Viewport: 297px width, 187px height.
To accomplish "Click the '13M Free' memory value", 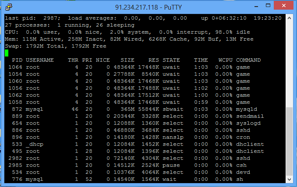I will (x=240, y=39).
